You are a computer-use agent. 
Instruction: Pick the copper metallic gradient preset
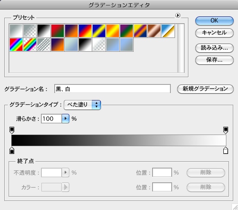(154, 31)
